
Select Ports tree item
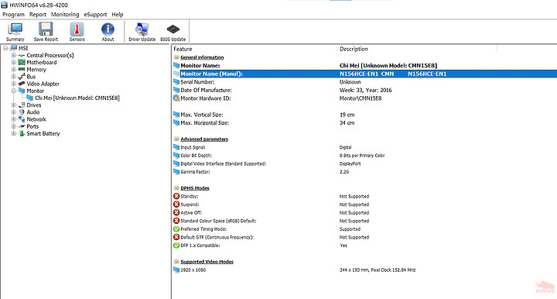coord(32,126)
